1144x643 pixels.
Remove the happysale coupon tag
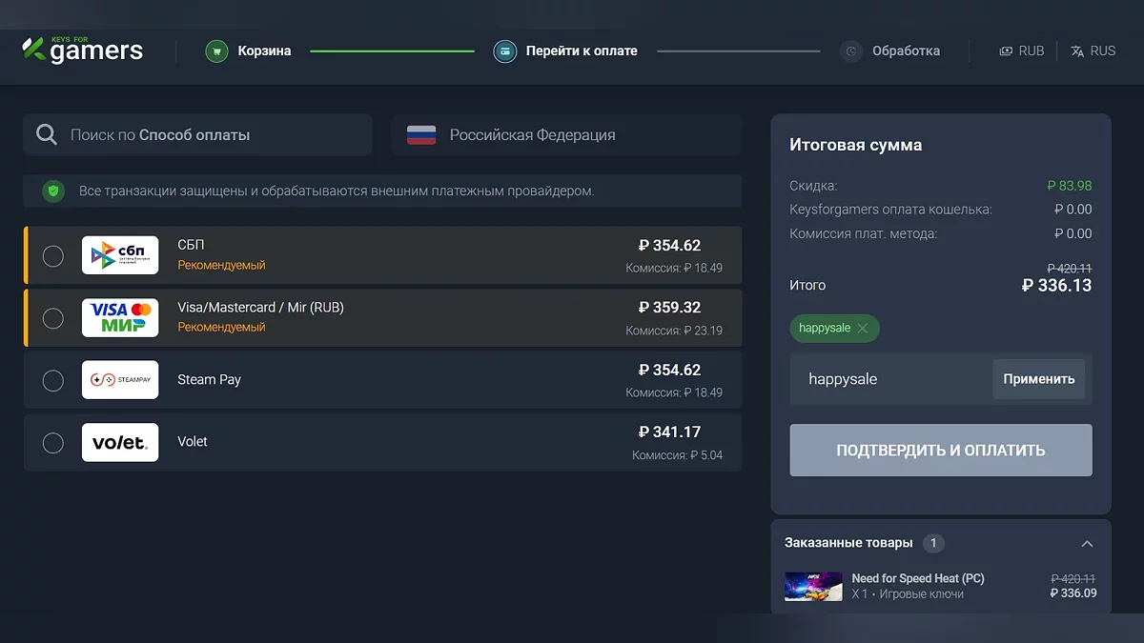[863, 328]
